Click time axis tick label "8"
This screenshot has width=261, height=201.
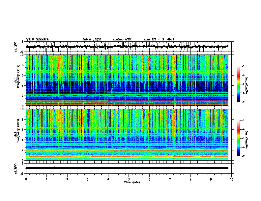(190, 179)
